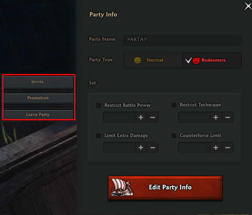Click the minus icon under Restrict Battle Power
The height and width of the screenshot is (215, 252).
153,117
